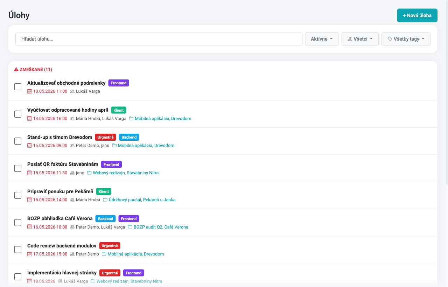Click folder icon in Vyúčtovať odpracované hodiny row

coord(131,119)
